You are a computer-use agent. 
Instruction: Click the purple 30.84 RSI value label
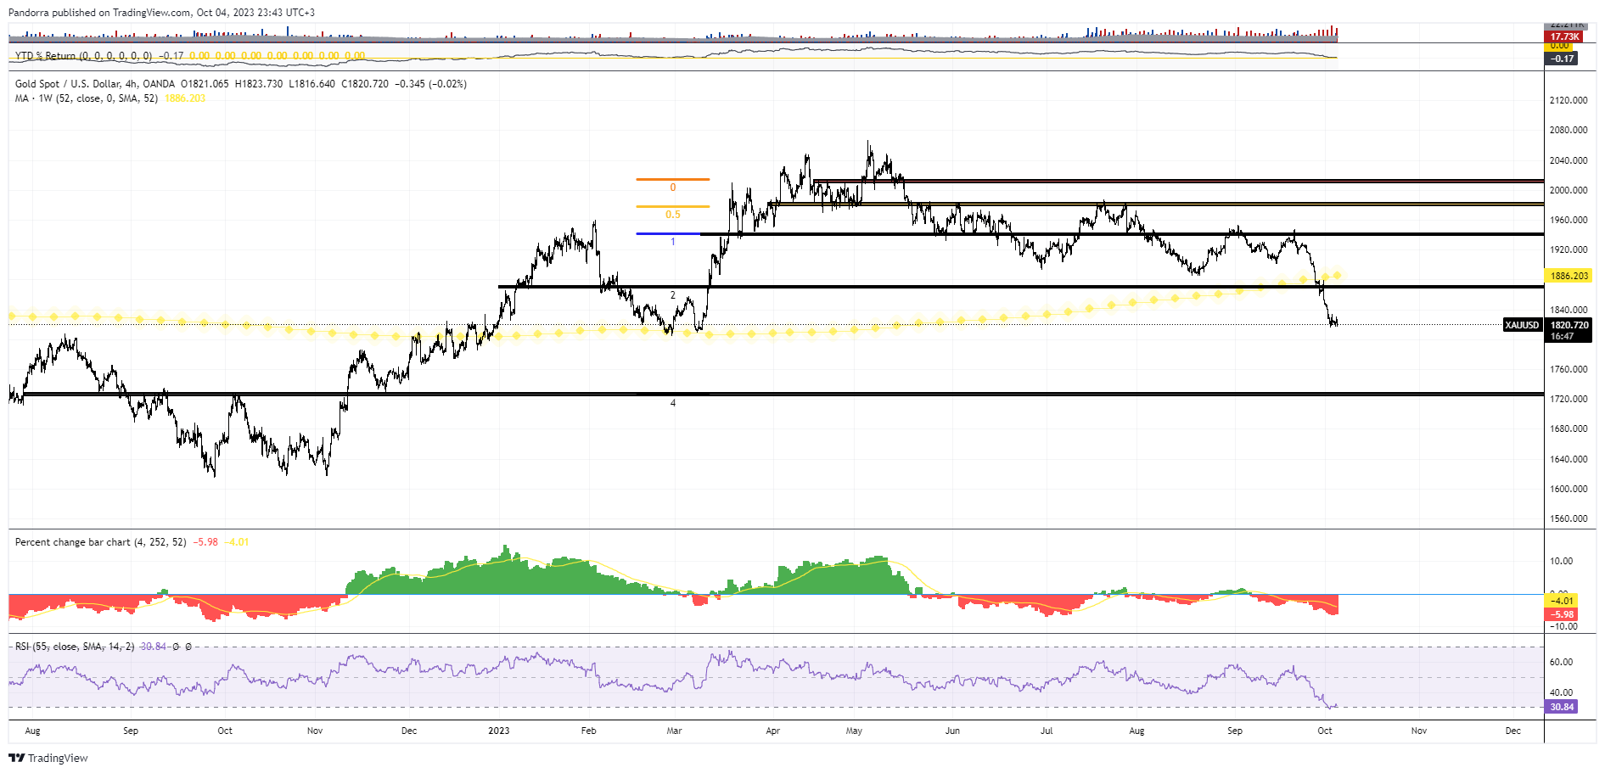coord(1562,707)
